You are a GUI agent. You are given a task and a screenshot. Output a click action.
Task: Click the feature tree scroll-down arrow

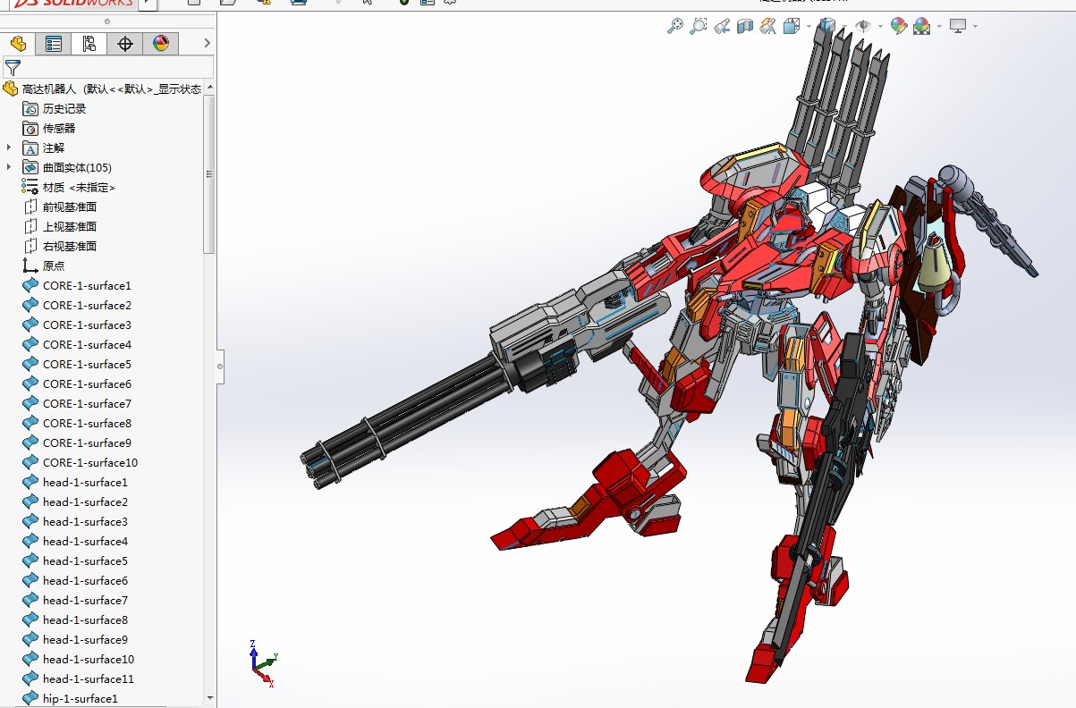coord(210,698)
